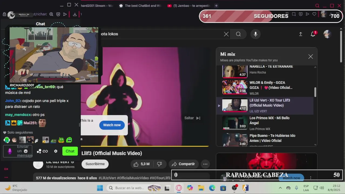345x194 pixels.
Task: Open File Explorer from taskbar
Action: click(x=201, y=188)
